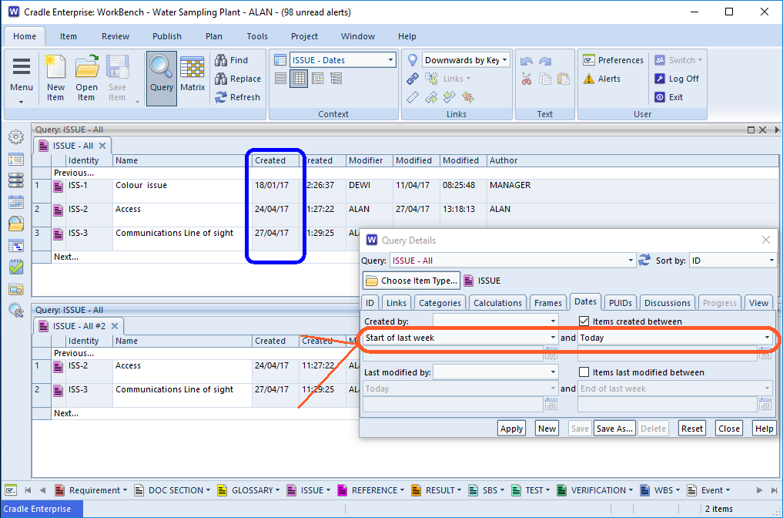Select the PUIDs tab
The image size is (783, 518).
(x=621, y=302)
